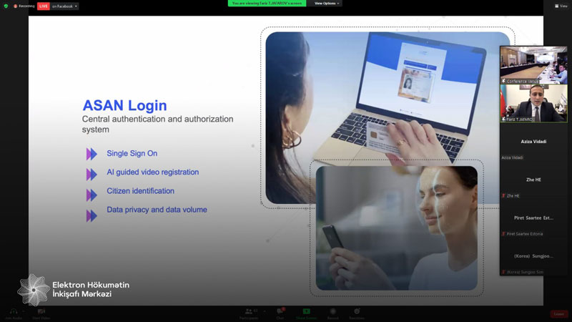
Task: Click the green Share Screen icon
Action: (306, 313)
